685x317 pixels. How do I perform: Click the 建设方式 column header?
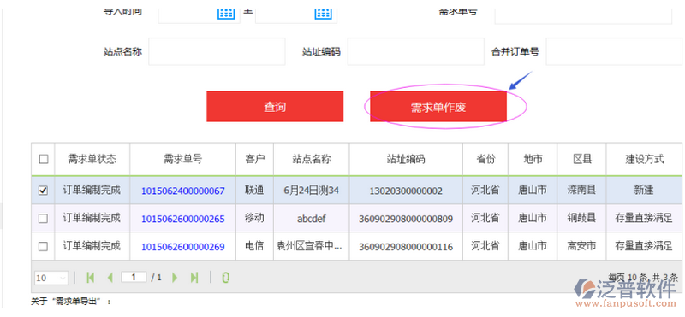pyautogui.click(x=644, y=159)
